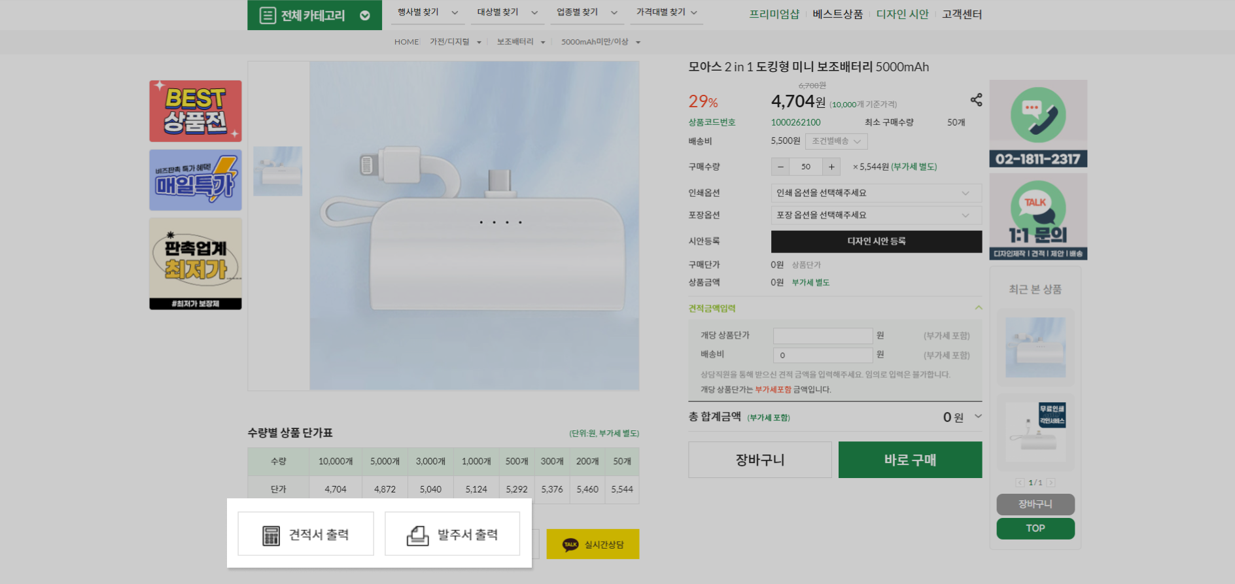
Task: Click the 바로 구매 button
Action: click(910, 460)
